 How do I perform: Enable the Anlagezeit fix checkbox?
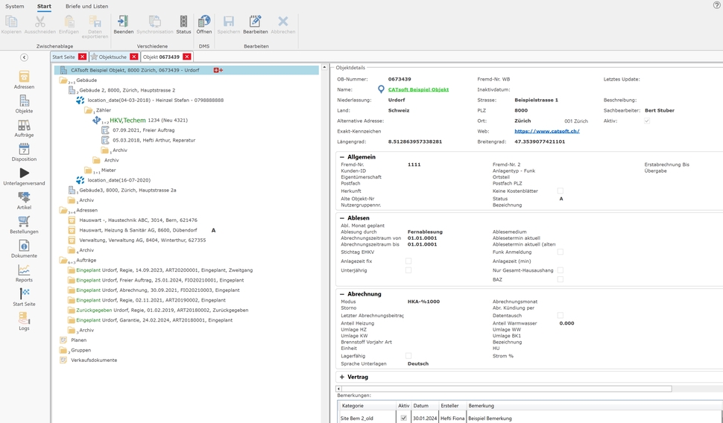tap(408, 261)
